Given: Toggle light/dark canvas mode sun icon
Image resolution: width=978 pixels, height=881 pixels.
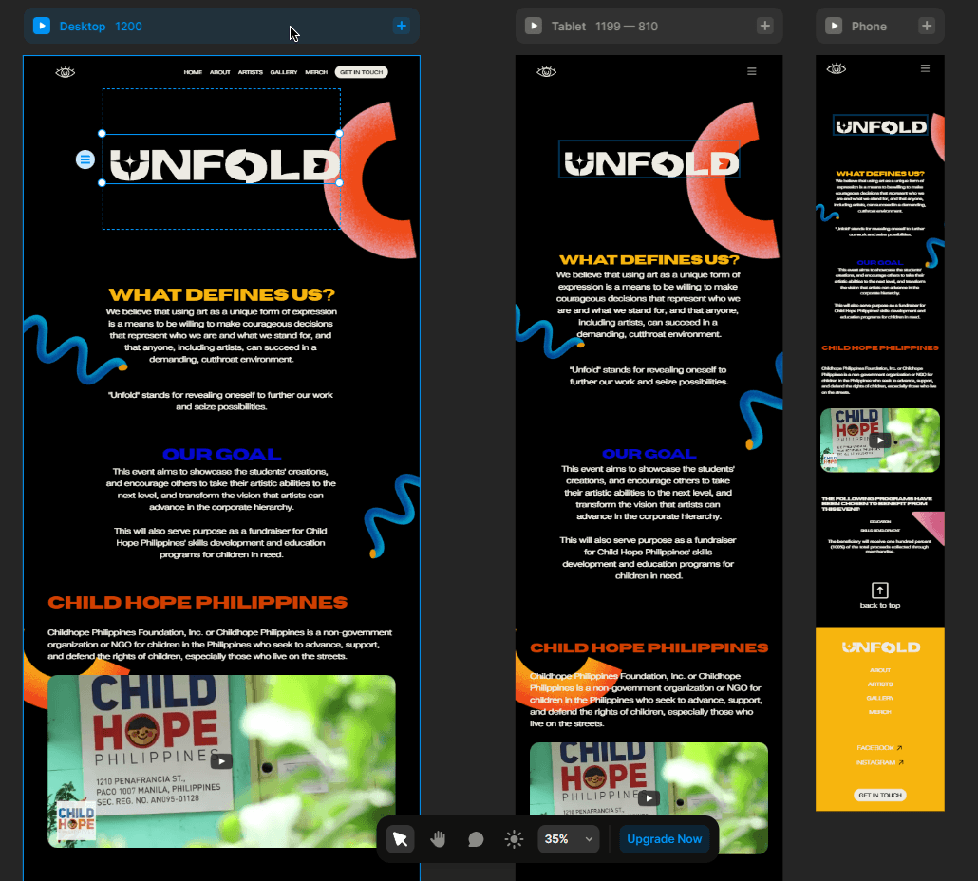Looking at the screenshot, I should pyautogui.click(x=514, y=839).
